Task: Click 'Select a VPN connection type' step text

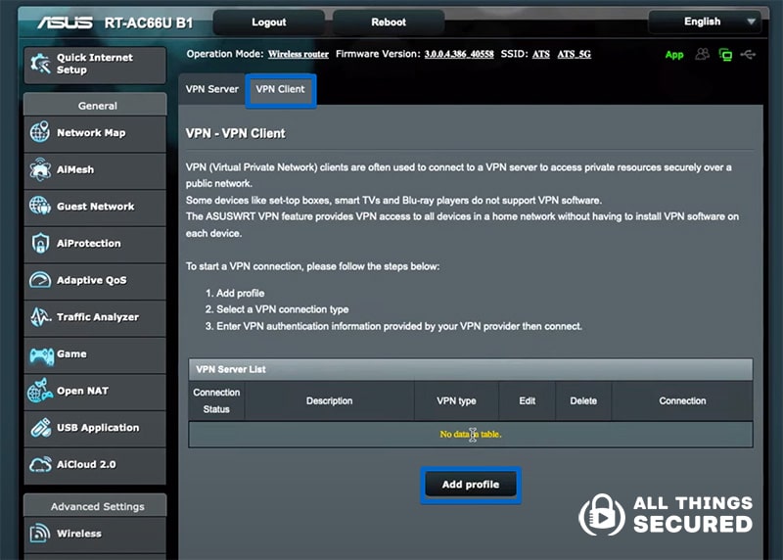Action: [283, 309]
